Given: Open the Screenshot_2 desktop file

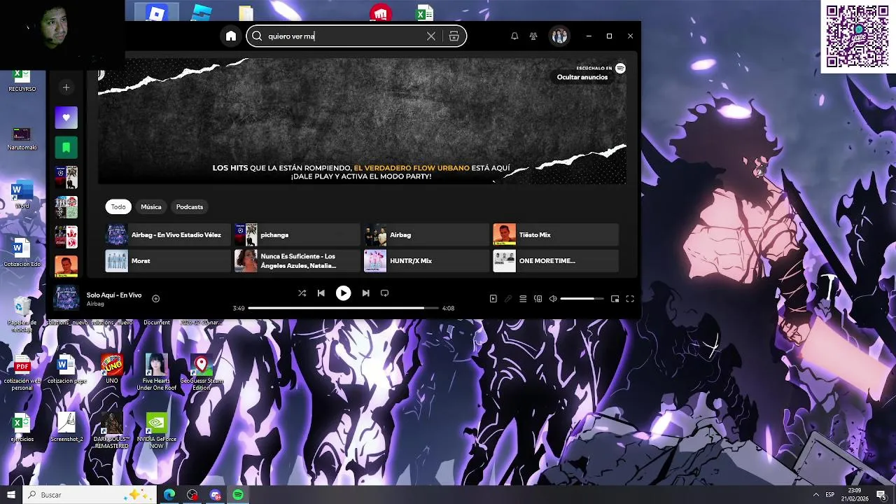Looking at the screenshot, I should click(66, 427).
